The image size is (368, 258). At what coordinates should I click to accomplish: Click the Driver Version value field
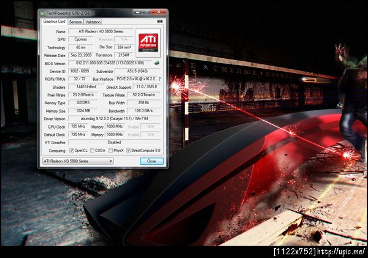coord(115,119)
